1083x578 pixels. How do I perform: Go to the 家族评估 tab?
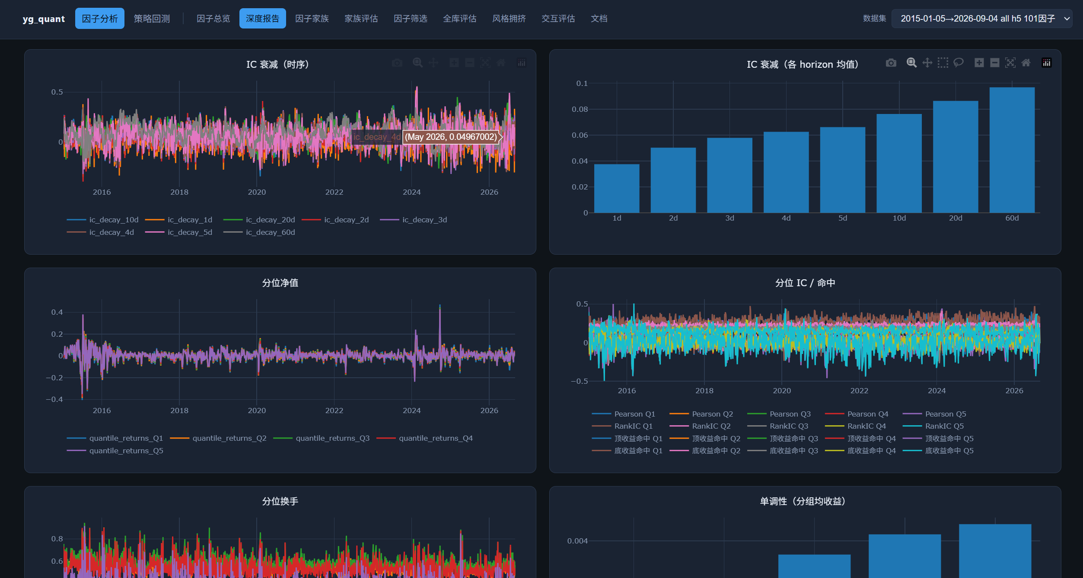click(x=361, y=19)
